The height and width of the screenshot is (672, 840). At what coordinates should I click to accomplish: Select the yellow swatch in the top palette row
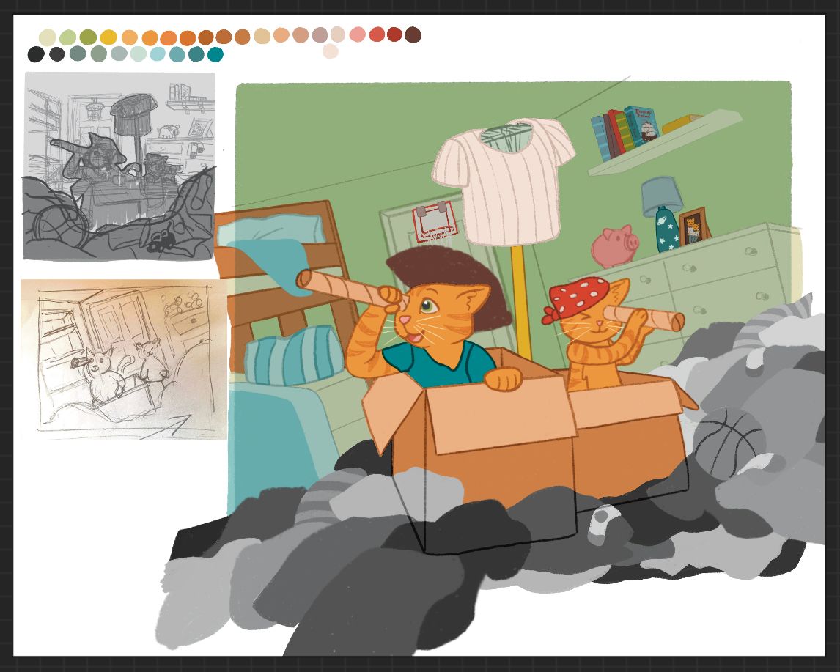click(x=108, y=37)
